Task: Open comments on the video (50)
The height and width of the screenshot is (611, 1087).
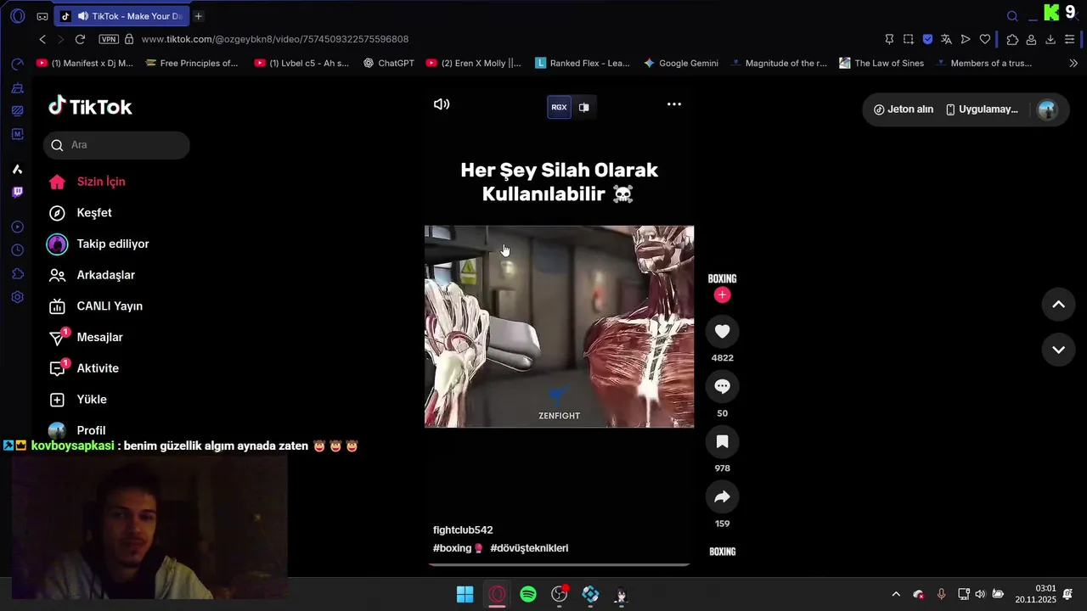Action: [x=722, y=386]
